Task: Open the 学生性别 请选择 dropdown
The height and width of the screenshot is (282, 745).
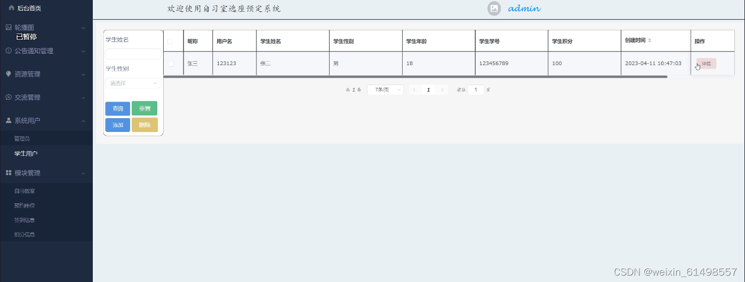Action: (133, 83)
